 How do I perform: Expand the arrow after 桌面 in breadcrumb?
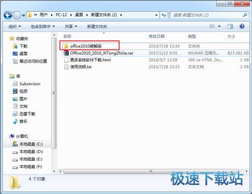point(87,15)
